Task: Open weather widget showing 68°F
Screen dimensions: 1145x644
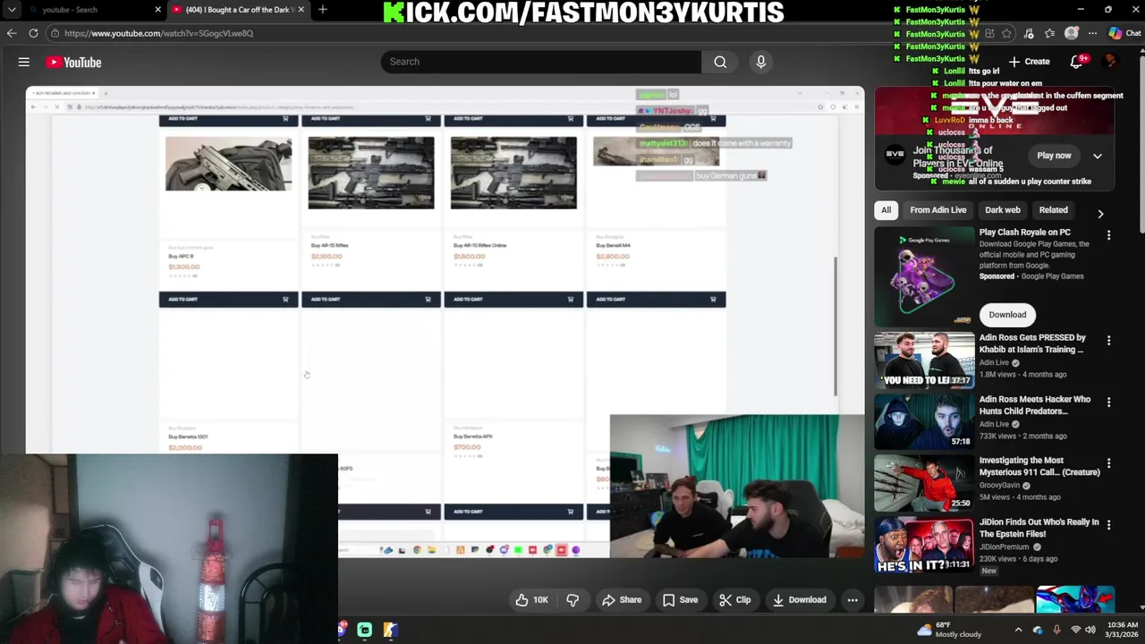Action: 949,630
